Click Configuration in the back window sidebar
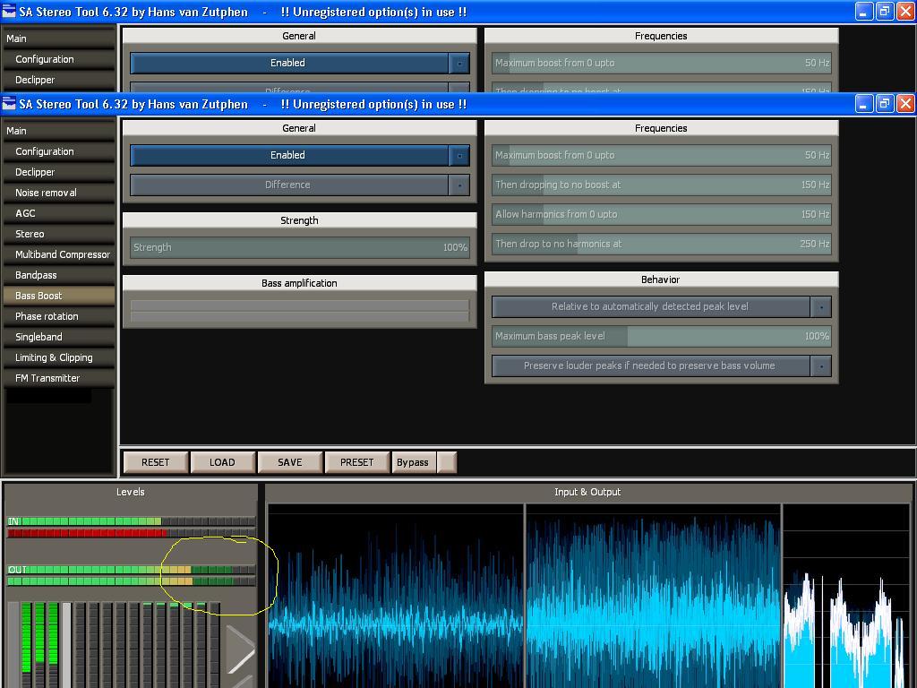 point(58,59)
